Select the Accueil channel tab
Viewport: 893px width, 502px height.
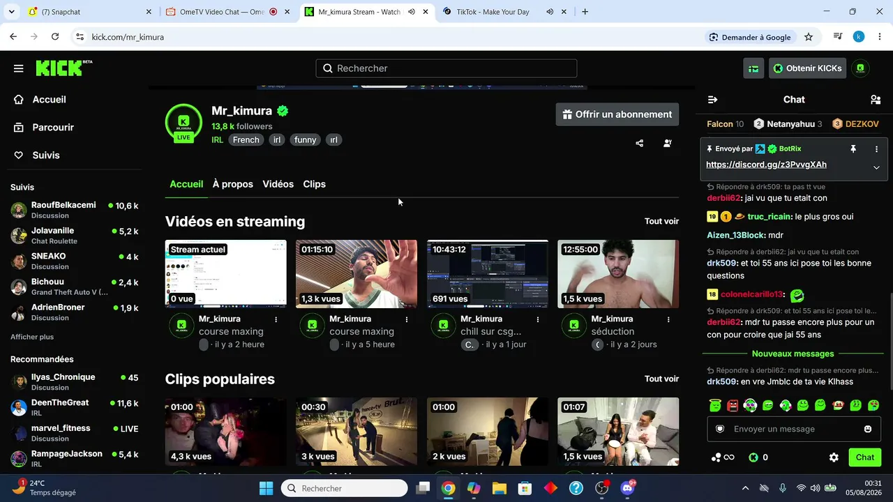coord(186,184)
